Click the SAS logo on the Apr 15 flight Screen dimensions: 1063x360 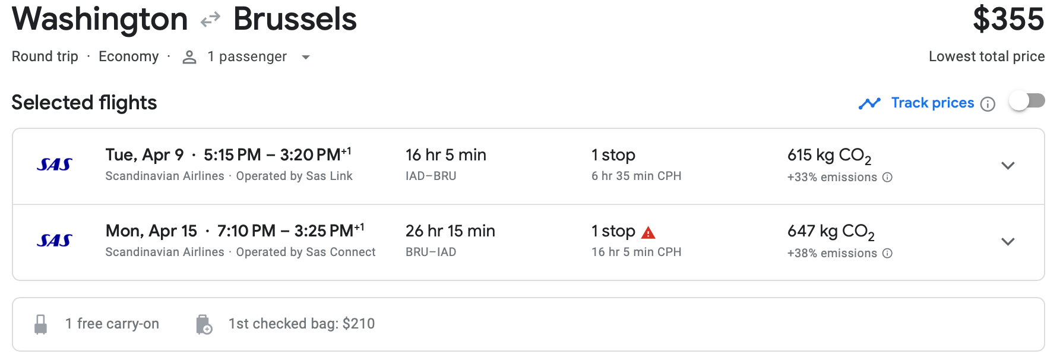click(55, 241)
